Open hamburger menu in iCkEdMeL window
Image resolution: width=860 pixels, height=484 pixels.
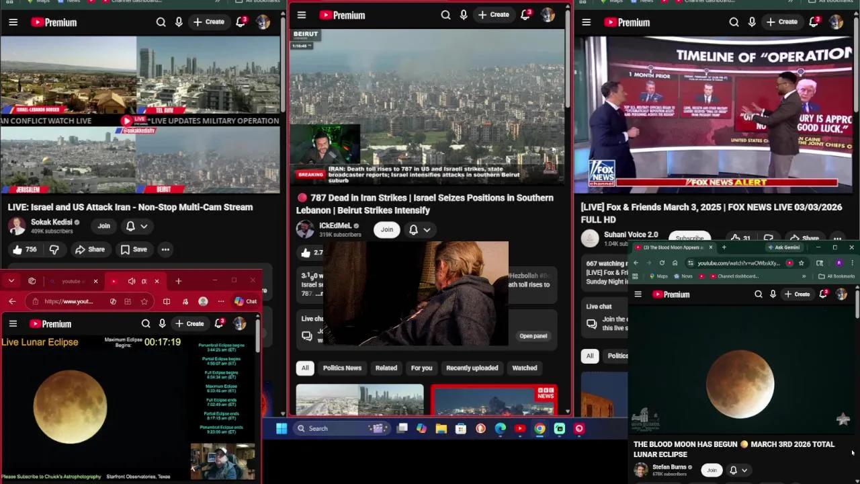coord(302,15)
